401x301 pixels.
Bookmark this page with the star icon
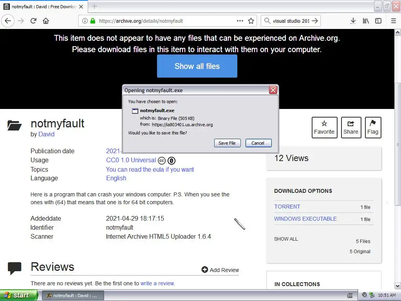click(x=251, y=21)
